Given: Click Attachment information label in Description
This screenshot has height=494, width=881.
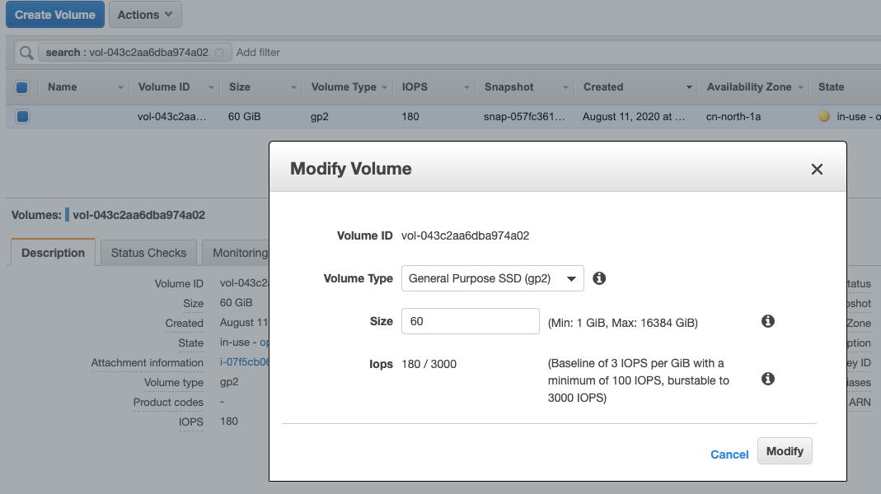Looking at the screenshot, I should click(148, 362).
